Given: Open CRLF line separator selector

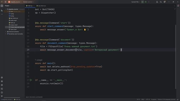Looking at the screenshot, I should coord(143,100).
